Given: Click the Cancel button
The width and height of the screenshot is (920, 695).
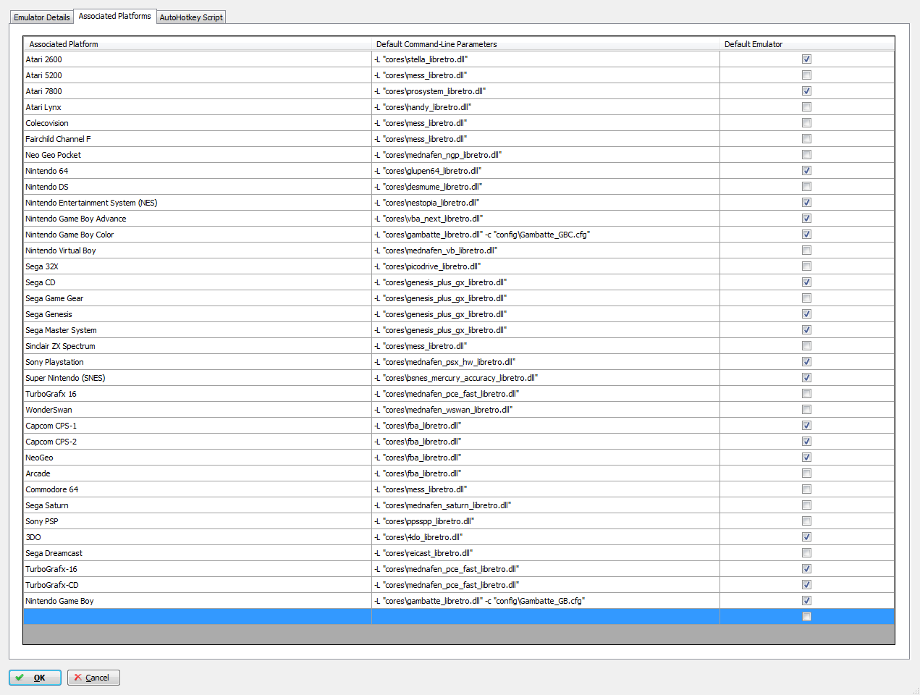Looking at the screenshot, I should coord(93,678).
